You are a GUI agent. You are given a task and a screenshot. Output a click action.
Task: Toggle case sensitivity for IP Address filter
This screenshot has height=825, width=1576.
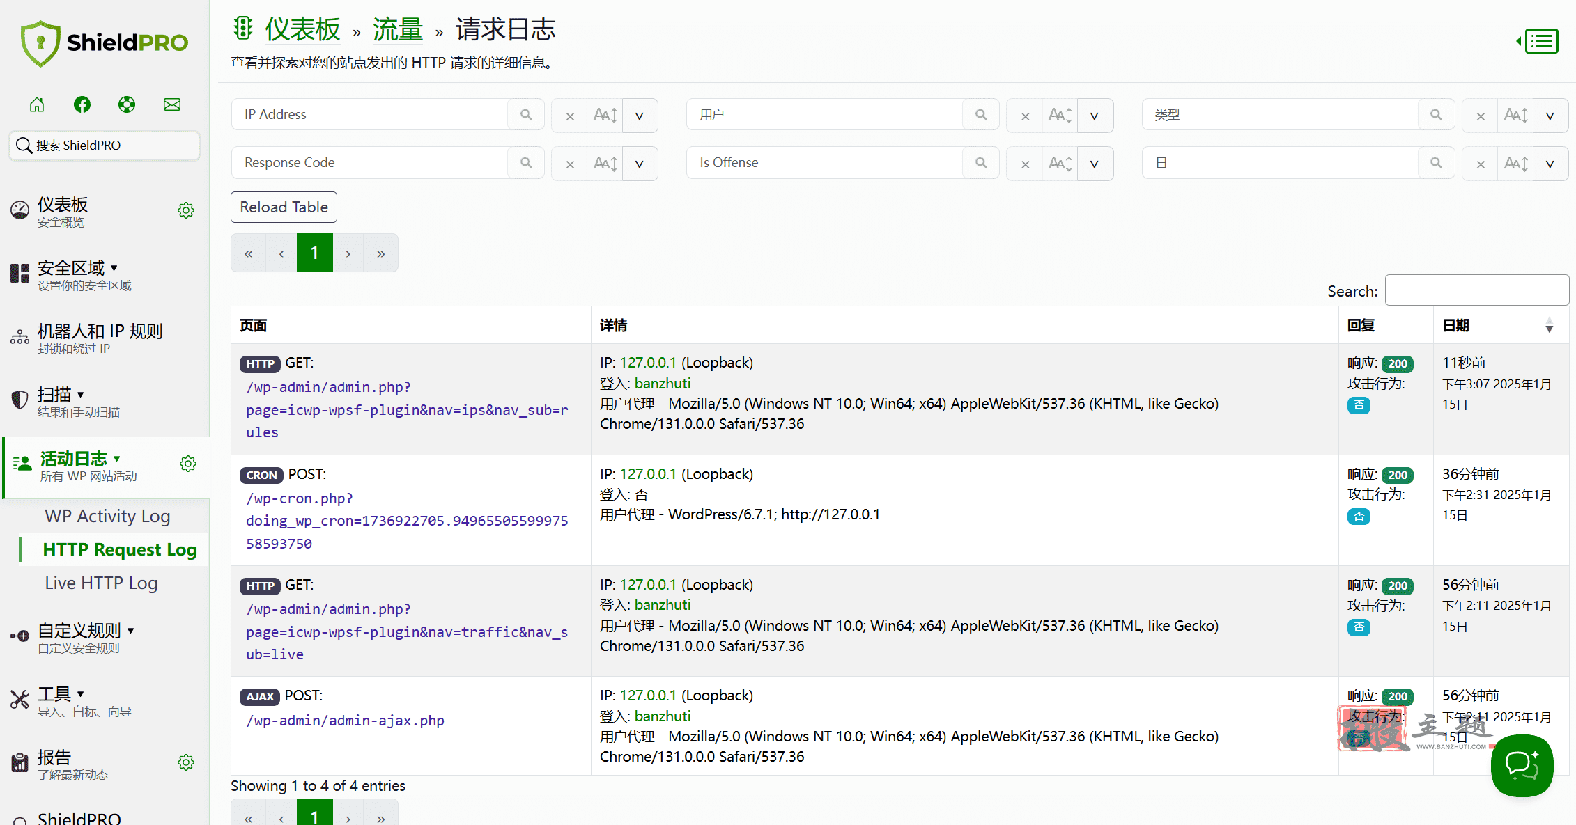pos(605,116)
